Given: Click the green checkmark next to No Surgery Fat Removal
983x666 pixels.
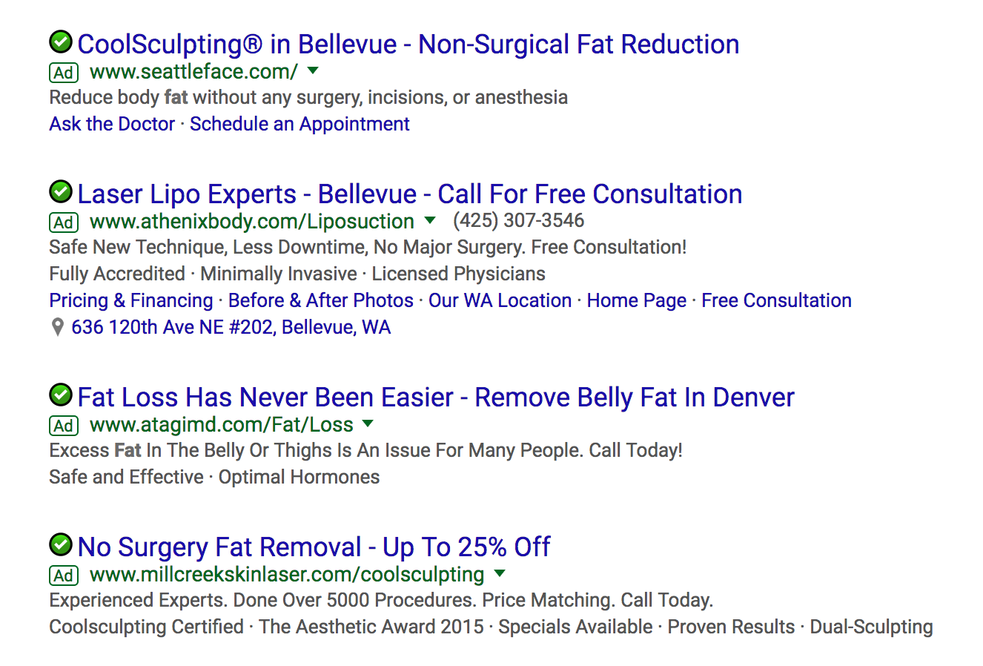Looking at the screenshot, I should pos(60,546).
